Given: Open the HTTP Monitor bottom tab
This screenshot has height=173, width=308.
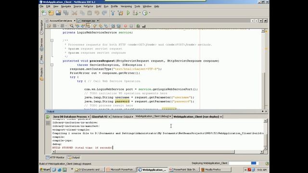Looking at the screenshot, I should click(x=55, y=157).
